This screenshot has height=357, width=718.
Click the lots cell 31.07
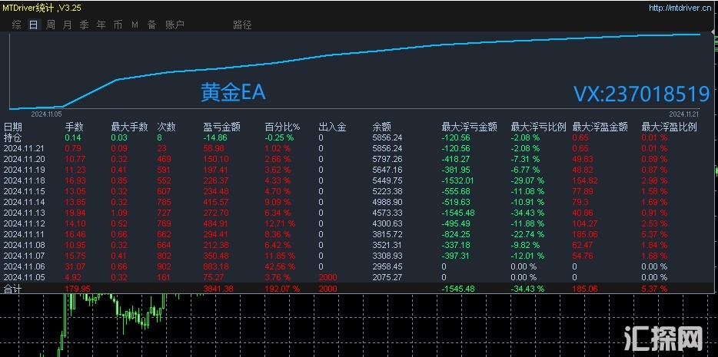tap(75, 266)
